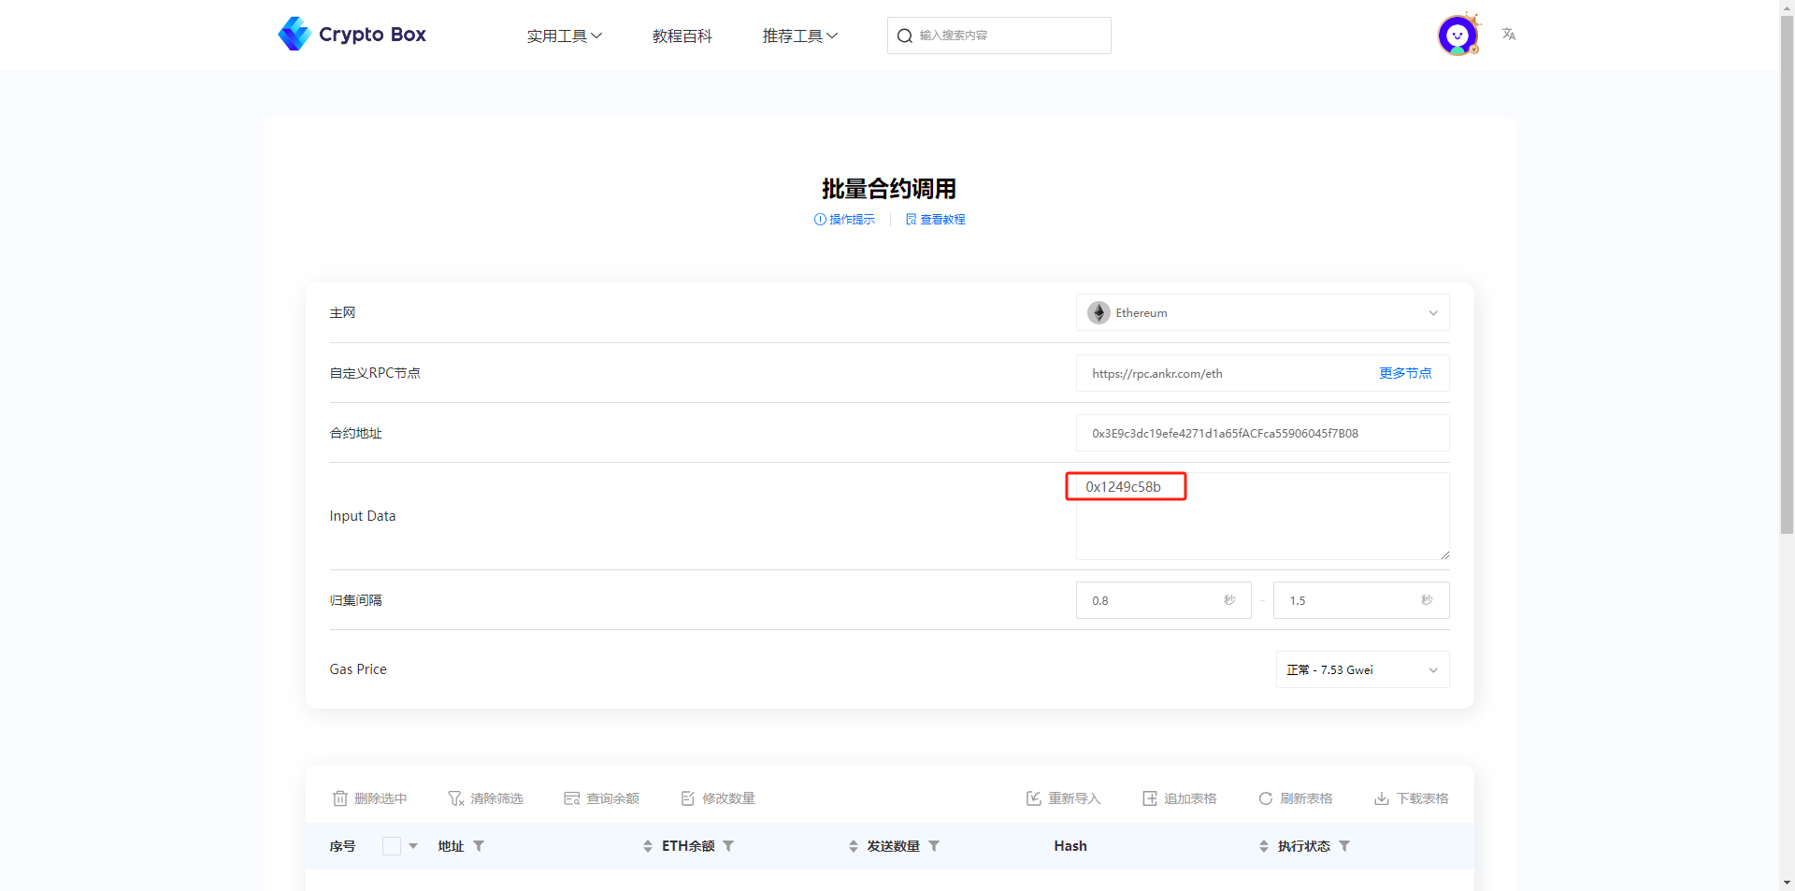Click 查询余额 button
Screen dimensions: 1795x891
(x=601, y=798)
